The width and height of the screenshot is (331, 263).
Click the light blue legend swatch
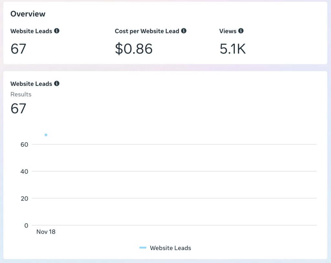(143, 248)
